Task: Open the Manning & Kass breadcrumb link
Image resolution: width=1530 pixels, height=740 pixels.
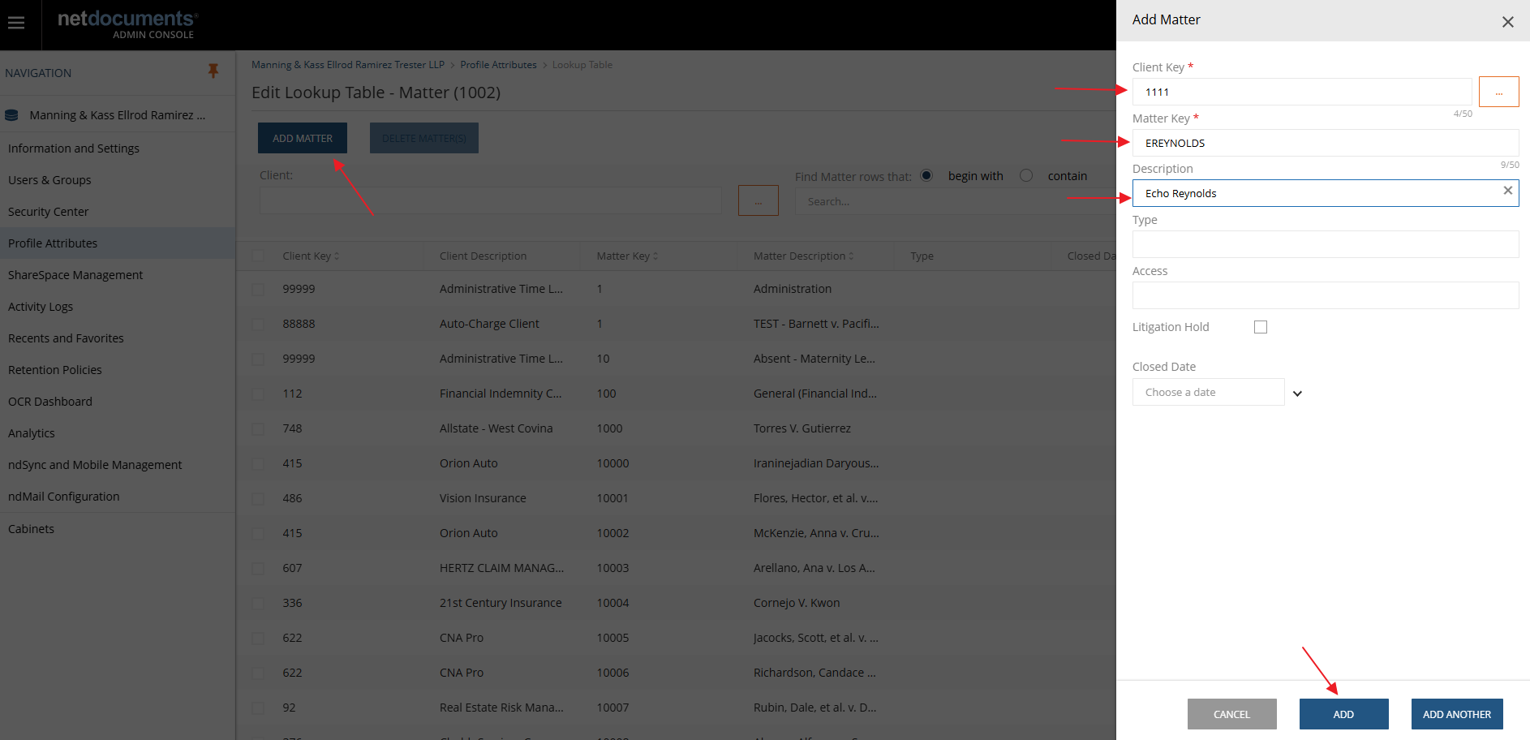Action: (x=348, y=65)
